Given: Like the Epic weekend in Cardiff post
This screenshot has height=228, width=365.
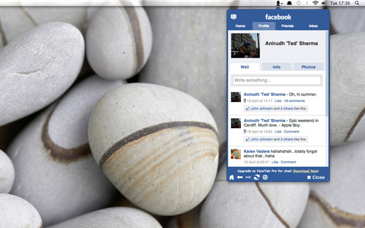Looking at the screenshot, I should coord(278,132).
